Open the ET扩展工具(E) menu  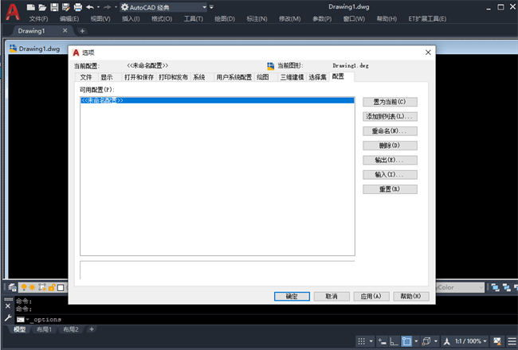coord(427,19)
